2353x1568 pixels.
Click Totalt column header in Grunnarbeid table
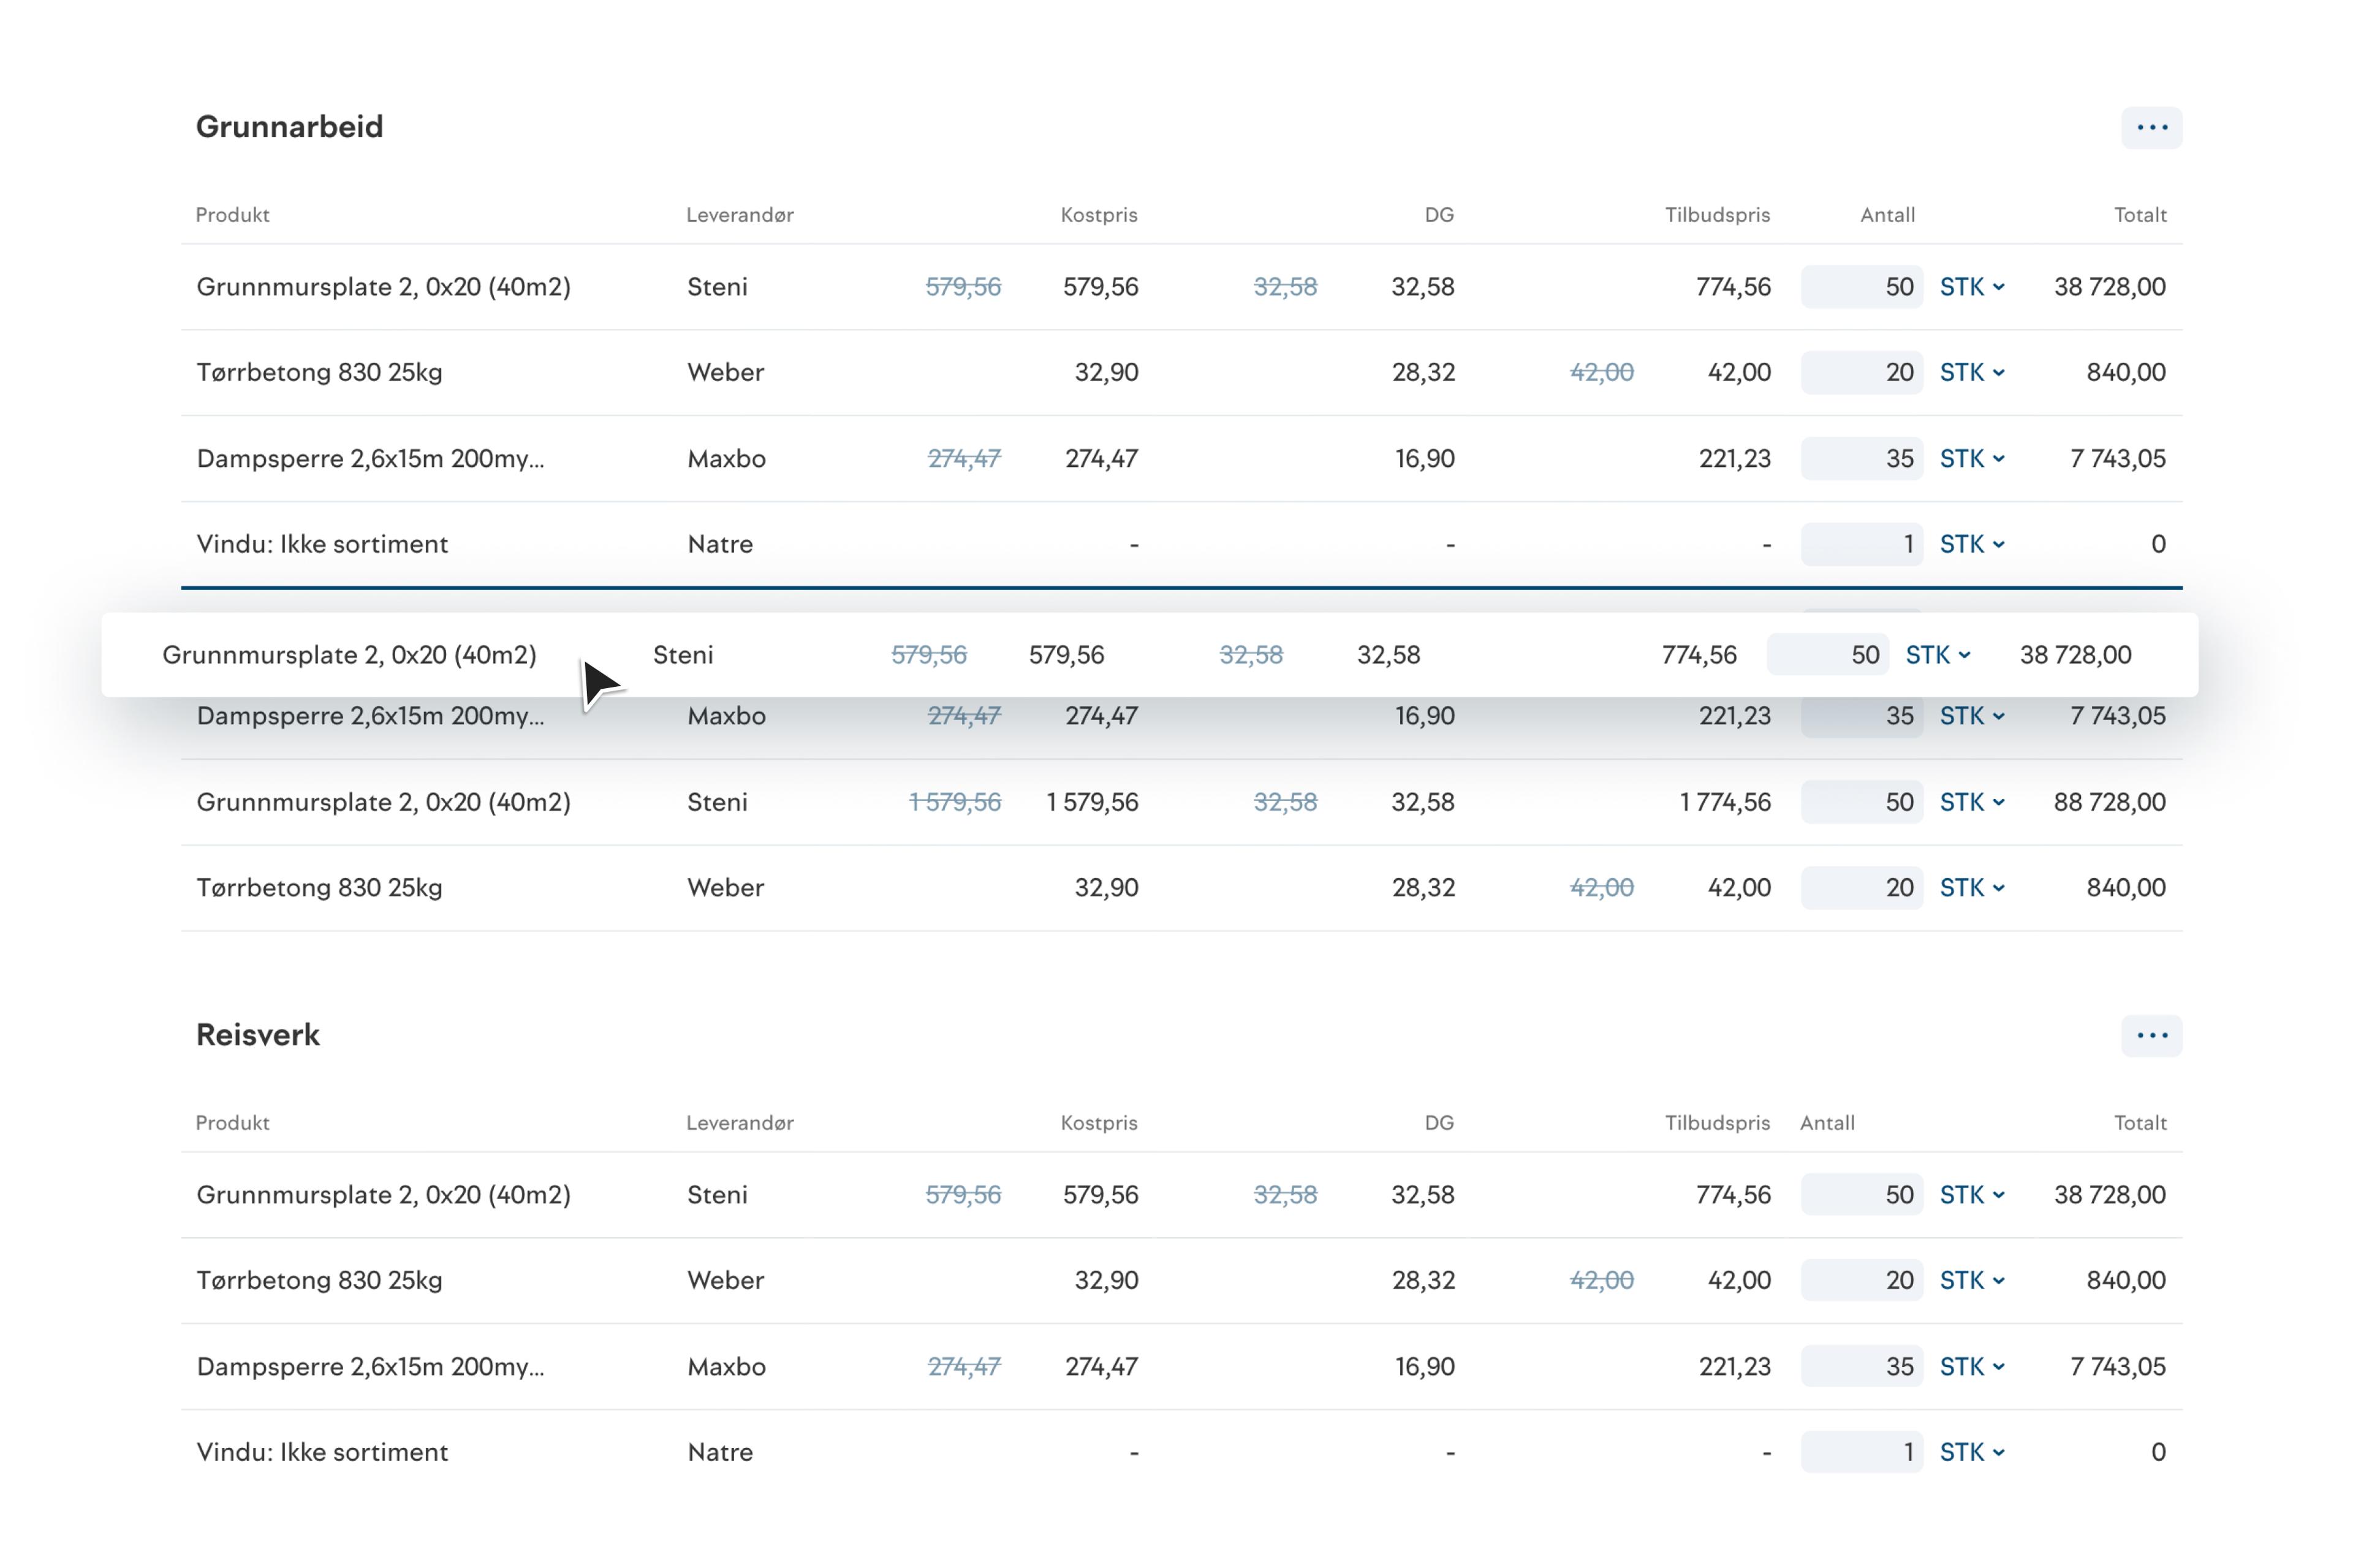[x=2139, y=215]
